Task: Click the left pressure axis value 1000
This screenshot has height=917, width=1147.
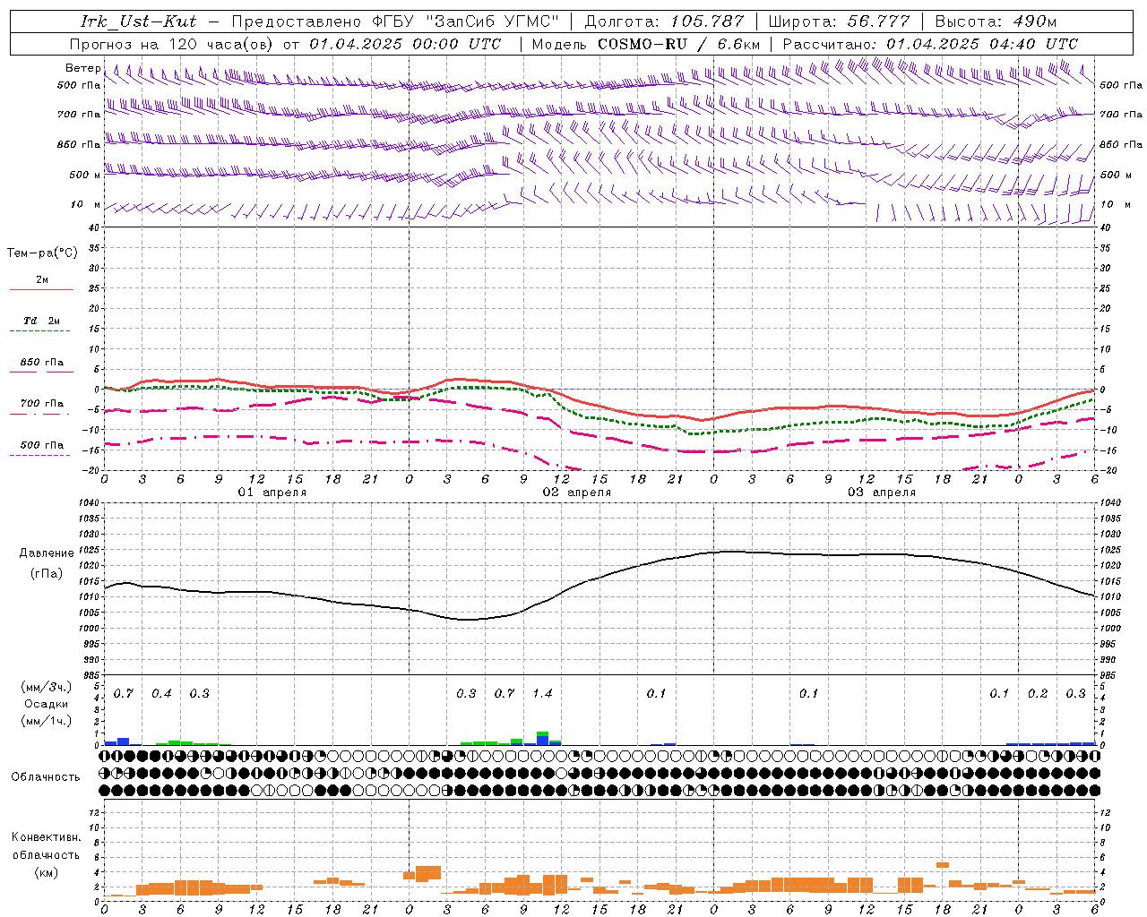Action: point(91,629)
